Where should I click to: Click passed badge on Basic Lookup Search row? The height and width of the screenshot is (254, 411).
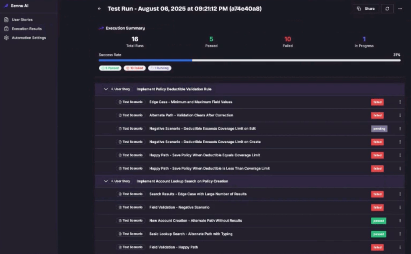coord(378,234)
